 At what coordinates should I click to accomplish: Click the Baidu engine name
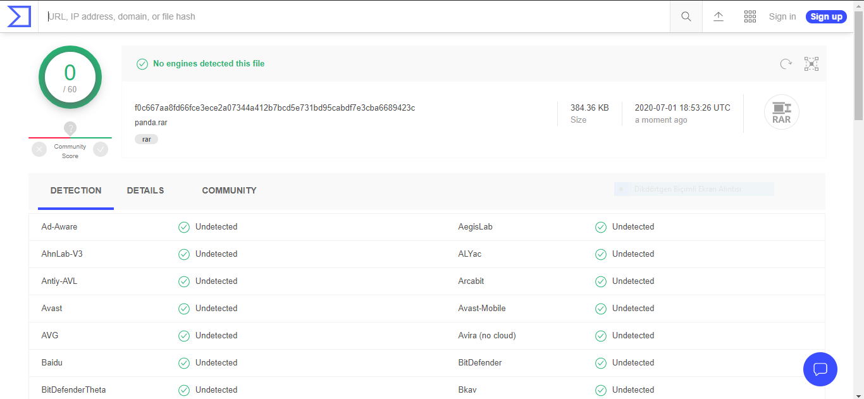click(52, 363)
